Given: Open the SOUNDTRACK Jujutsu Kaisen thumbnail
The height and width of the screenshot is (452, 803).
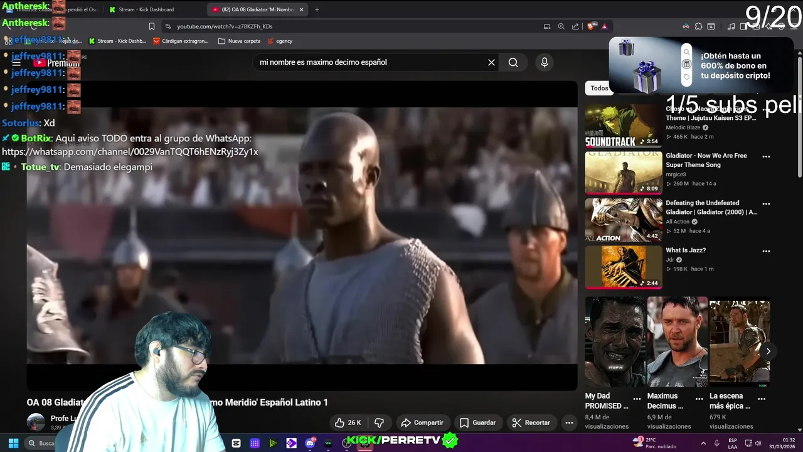Looking at the screenshot, I should [623, 126].
